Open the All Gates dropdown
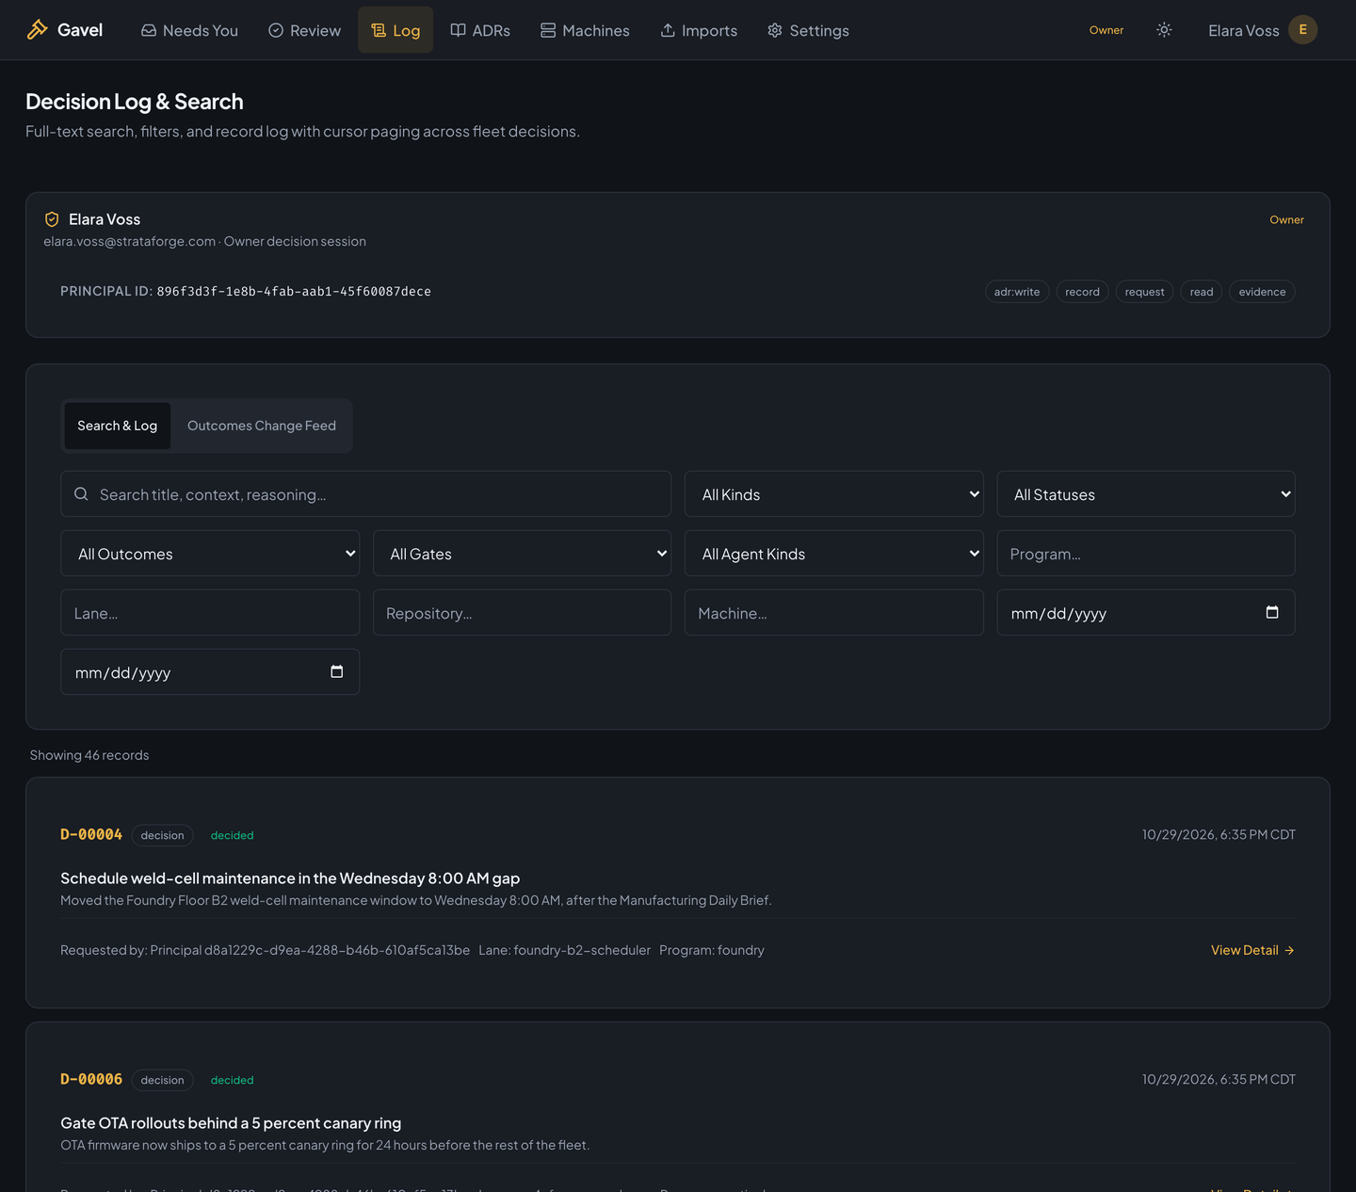 (x=523, y=554)
